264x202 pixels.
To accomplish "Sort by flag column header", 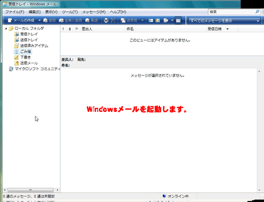I will (x=77, y=29).
